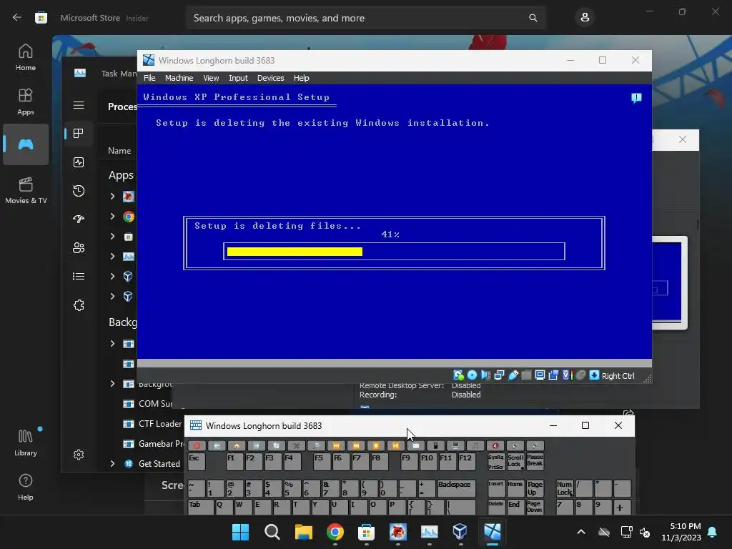This screenshot has width=732, height=549.
Task: Open Task Manager Performance page
Action: point(79,162)
